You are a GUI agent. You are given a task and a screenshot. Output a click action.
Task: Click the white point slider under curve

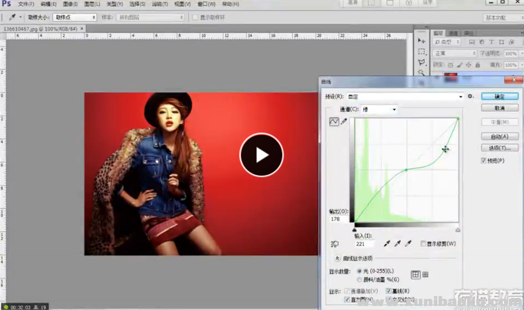[458, 229]
